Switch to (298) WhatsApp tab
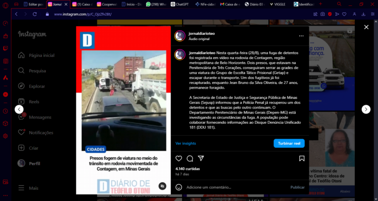The height and width of the screenshot is (201, 378). [156, 4]
